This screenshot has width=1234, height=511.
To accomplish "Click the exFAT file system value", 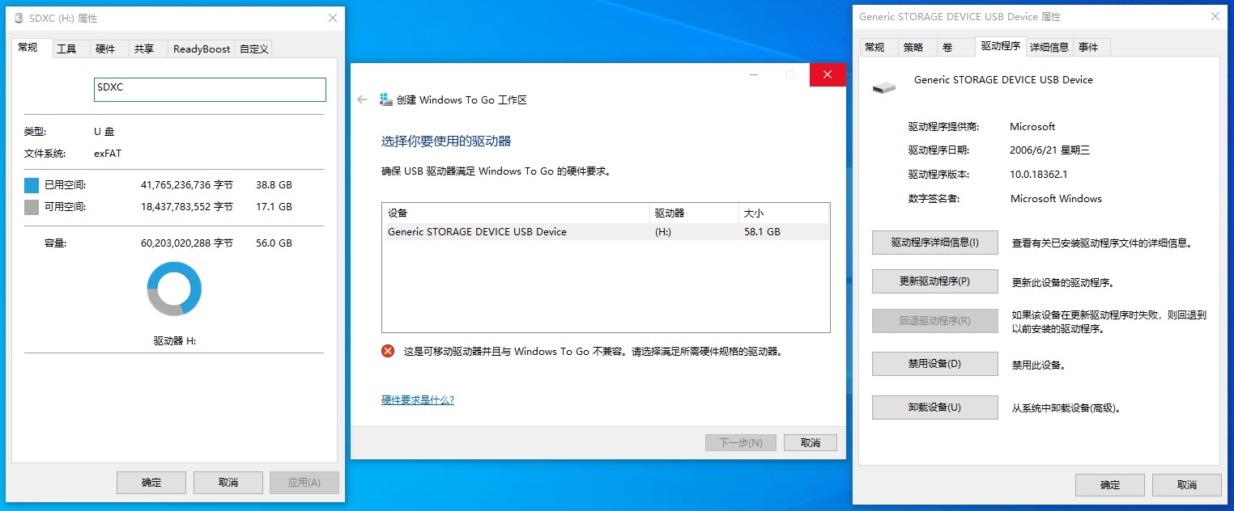I will point(108,154).
